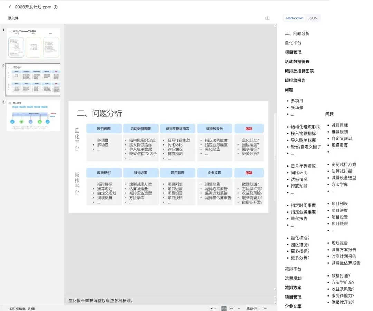This screenshot has width=373, height=311.
Task: Click the notes text 量化报告需要调整以适应各种标准。
Action: (x=101, y=301)
